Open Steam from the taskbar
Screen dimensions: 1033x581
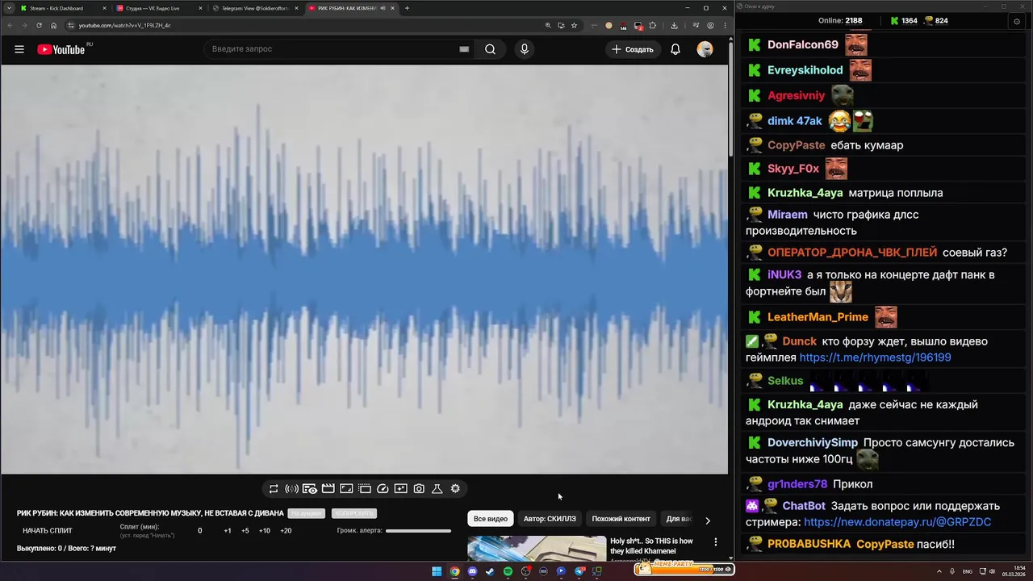[490, 571]
